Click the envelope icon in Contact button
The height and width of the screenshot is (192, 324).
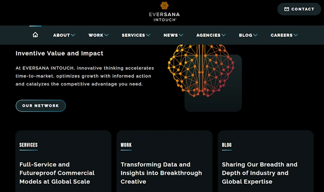point(287,9)
